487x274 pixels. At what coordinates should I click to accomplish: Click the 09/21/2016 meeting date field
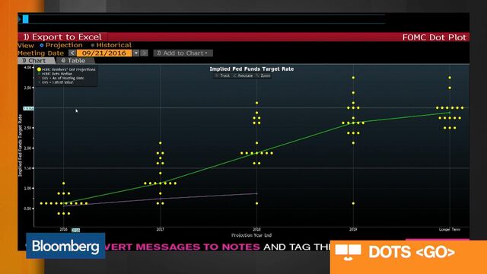(x=104, y=53)
